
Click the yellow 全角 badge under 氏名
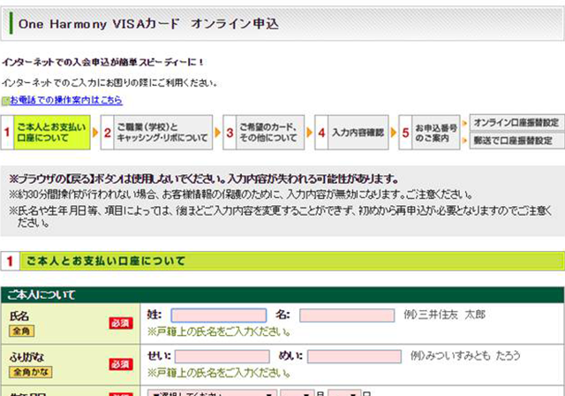click(x=22, y=331)
